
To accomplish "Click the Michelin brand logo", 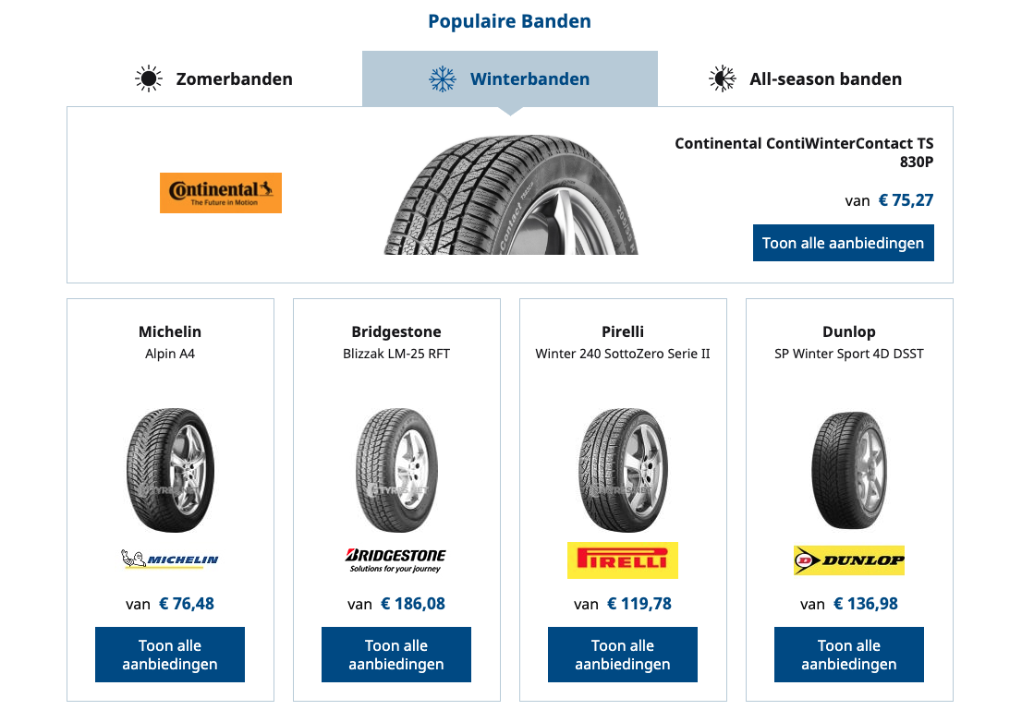I will pos(170,559).
